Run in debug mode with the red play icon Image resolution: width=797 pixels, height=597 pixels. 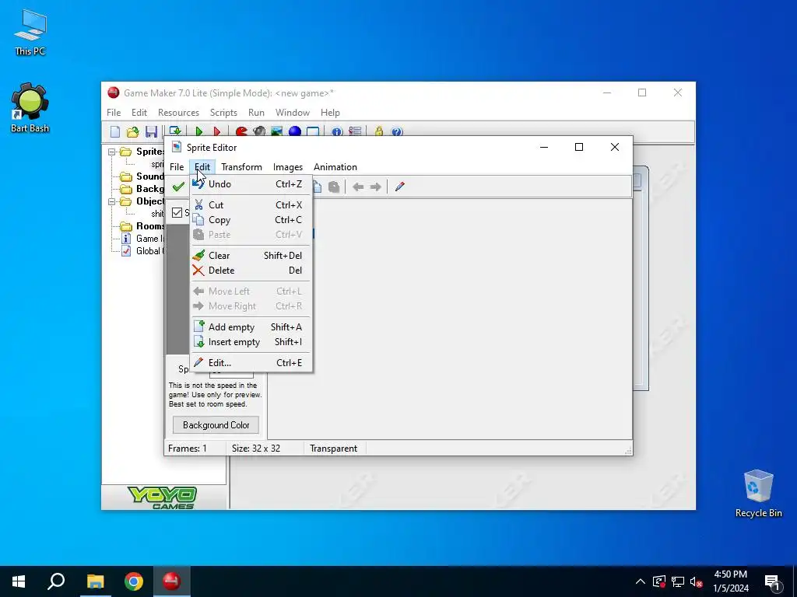(x=217, y=132)
